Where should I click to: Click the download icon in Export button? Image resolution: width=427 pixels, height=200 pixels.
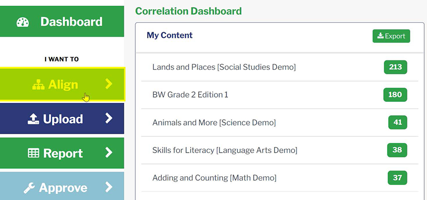pos(380,36)
